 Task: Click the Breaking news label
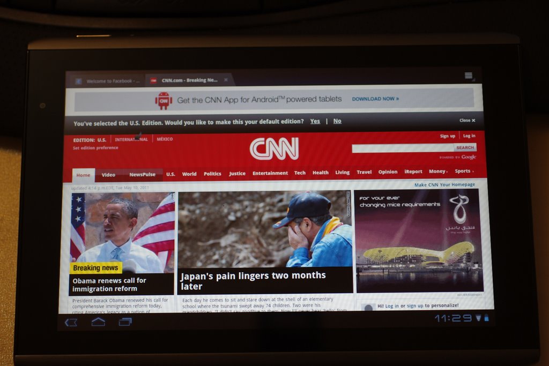pyautogui.click(x=95, y=268)
